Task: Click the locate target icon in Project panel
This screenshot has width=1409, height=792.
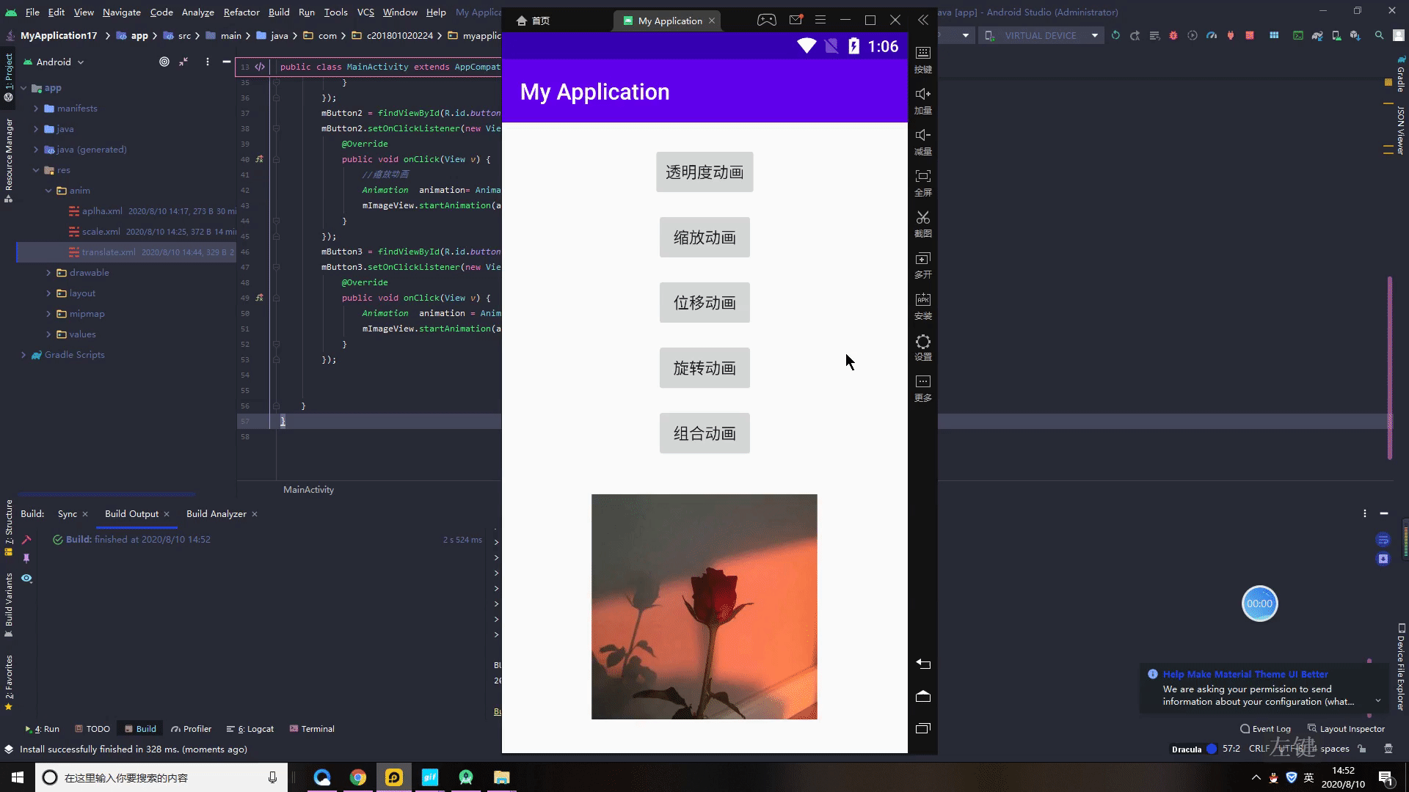Action: (x=164, y=62)
